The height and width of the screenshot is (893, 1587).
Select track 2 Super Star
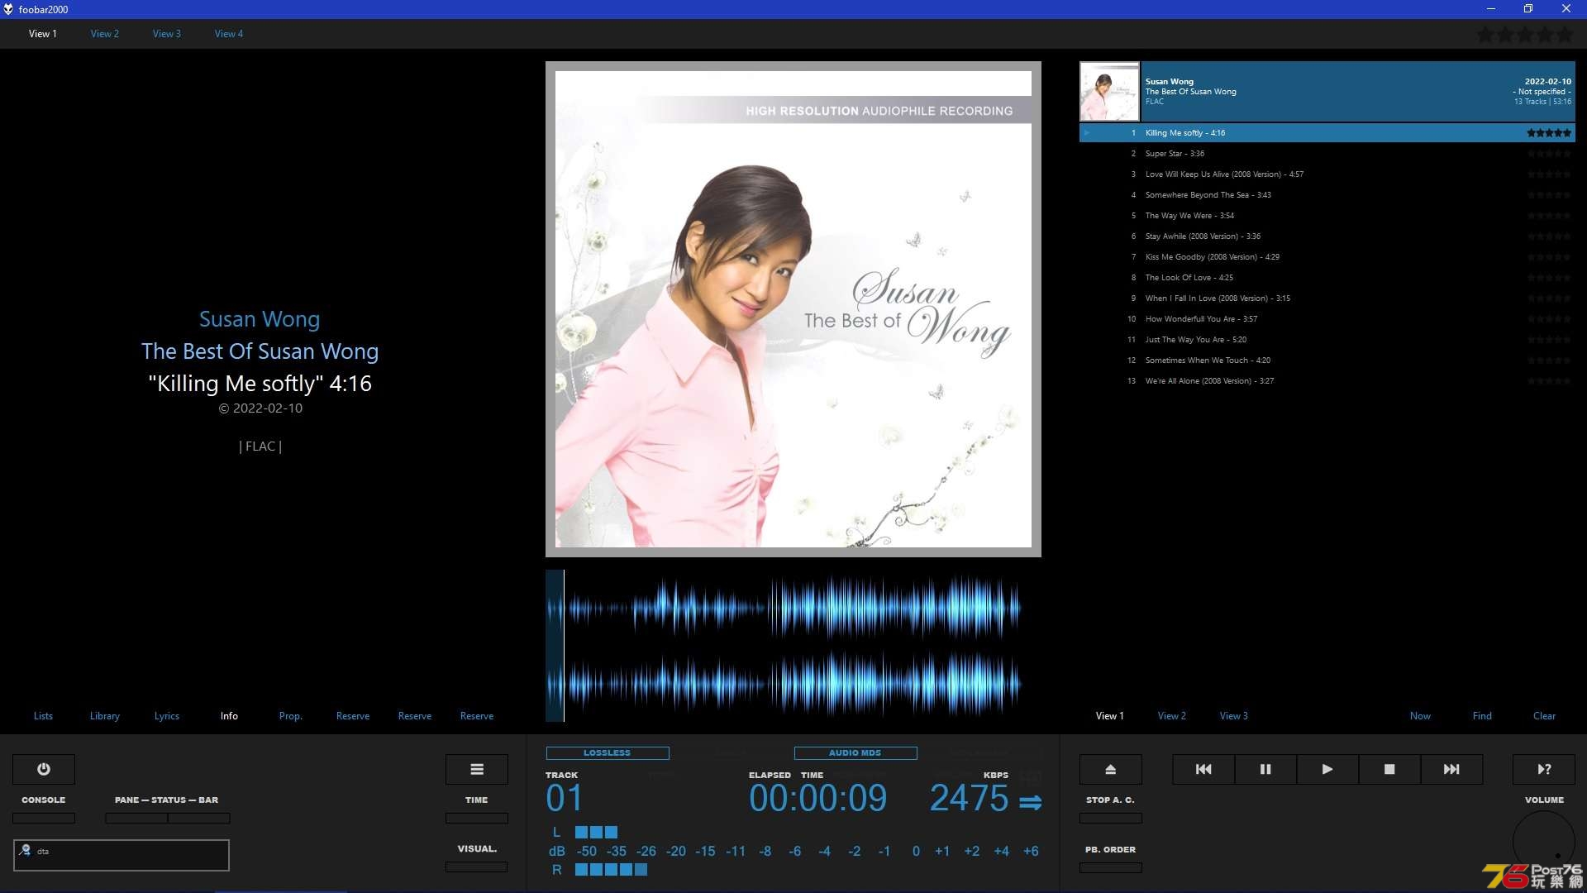tap(1327, 154)
